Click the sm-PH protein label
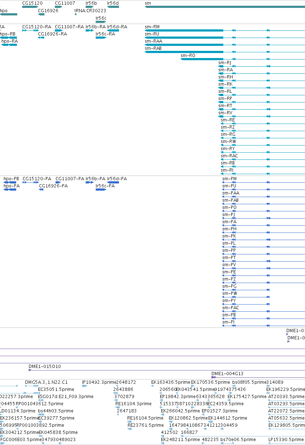The width and height of the screenshot is (305, 445). point(229,229)
